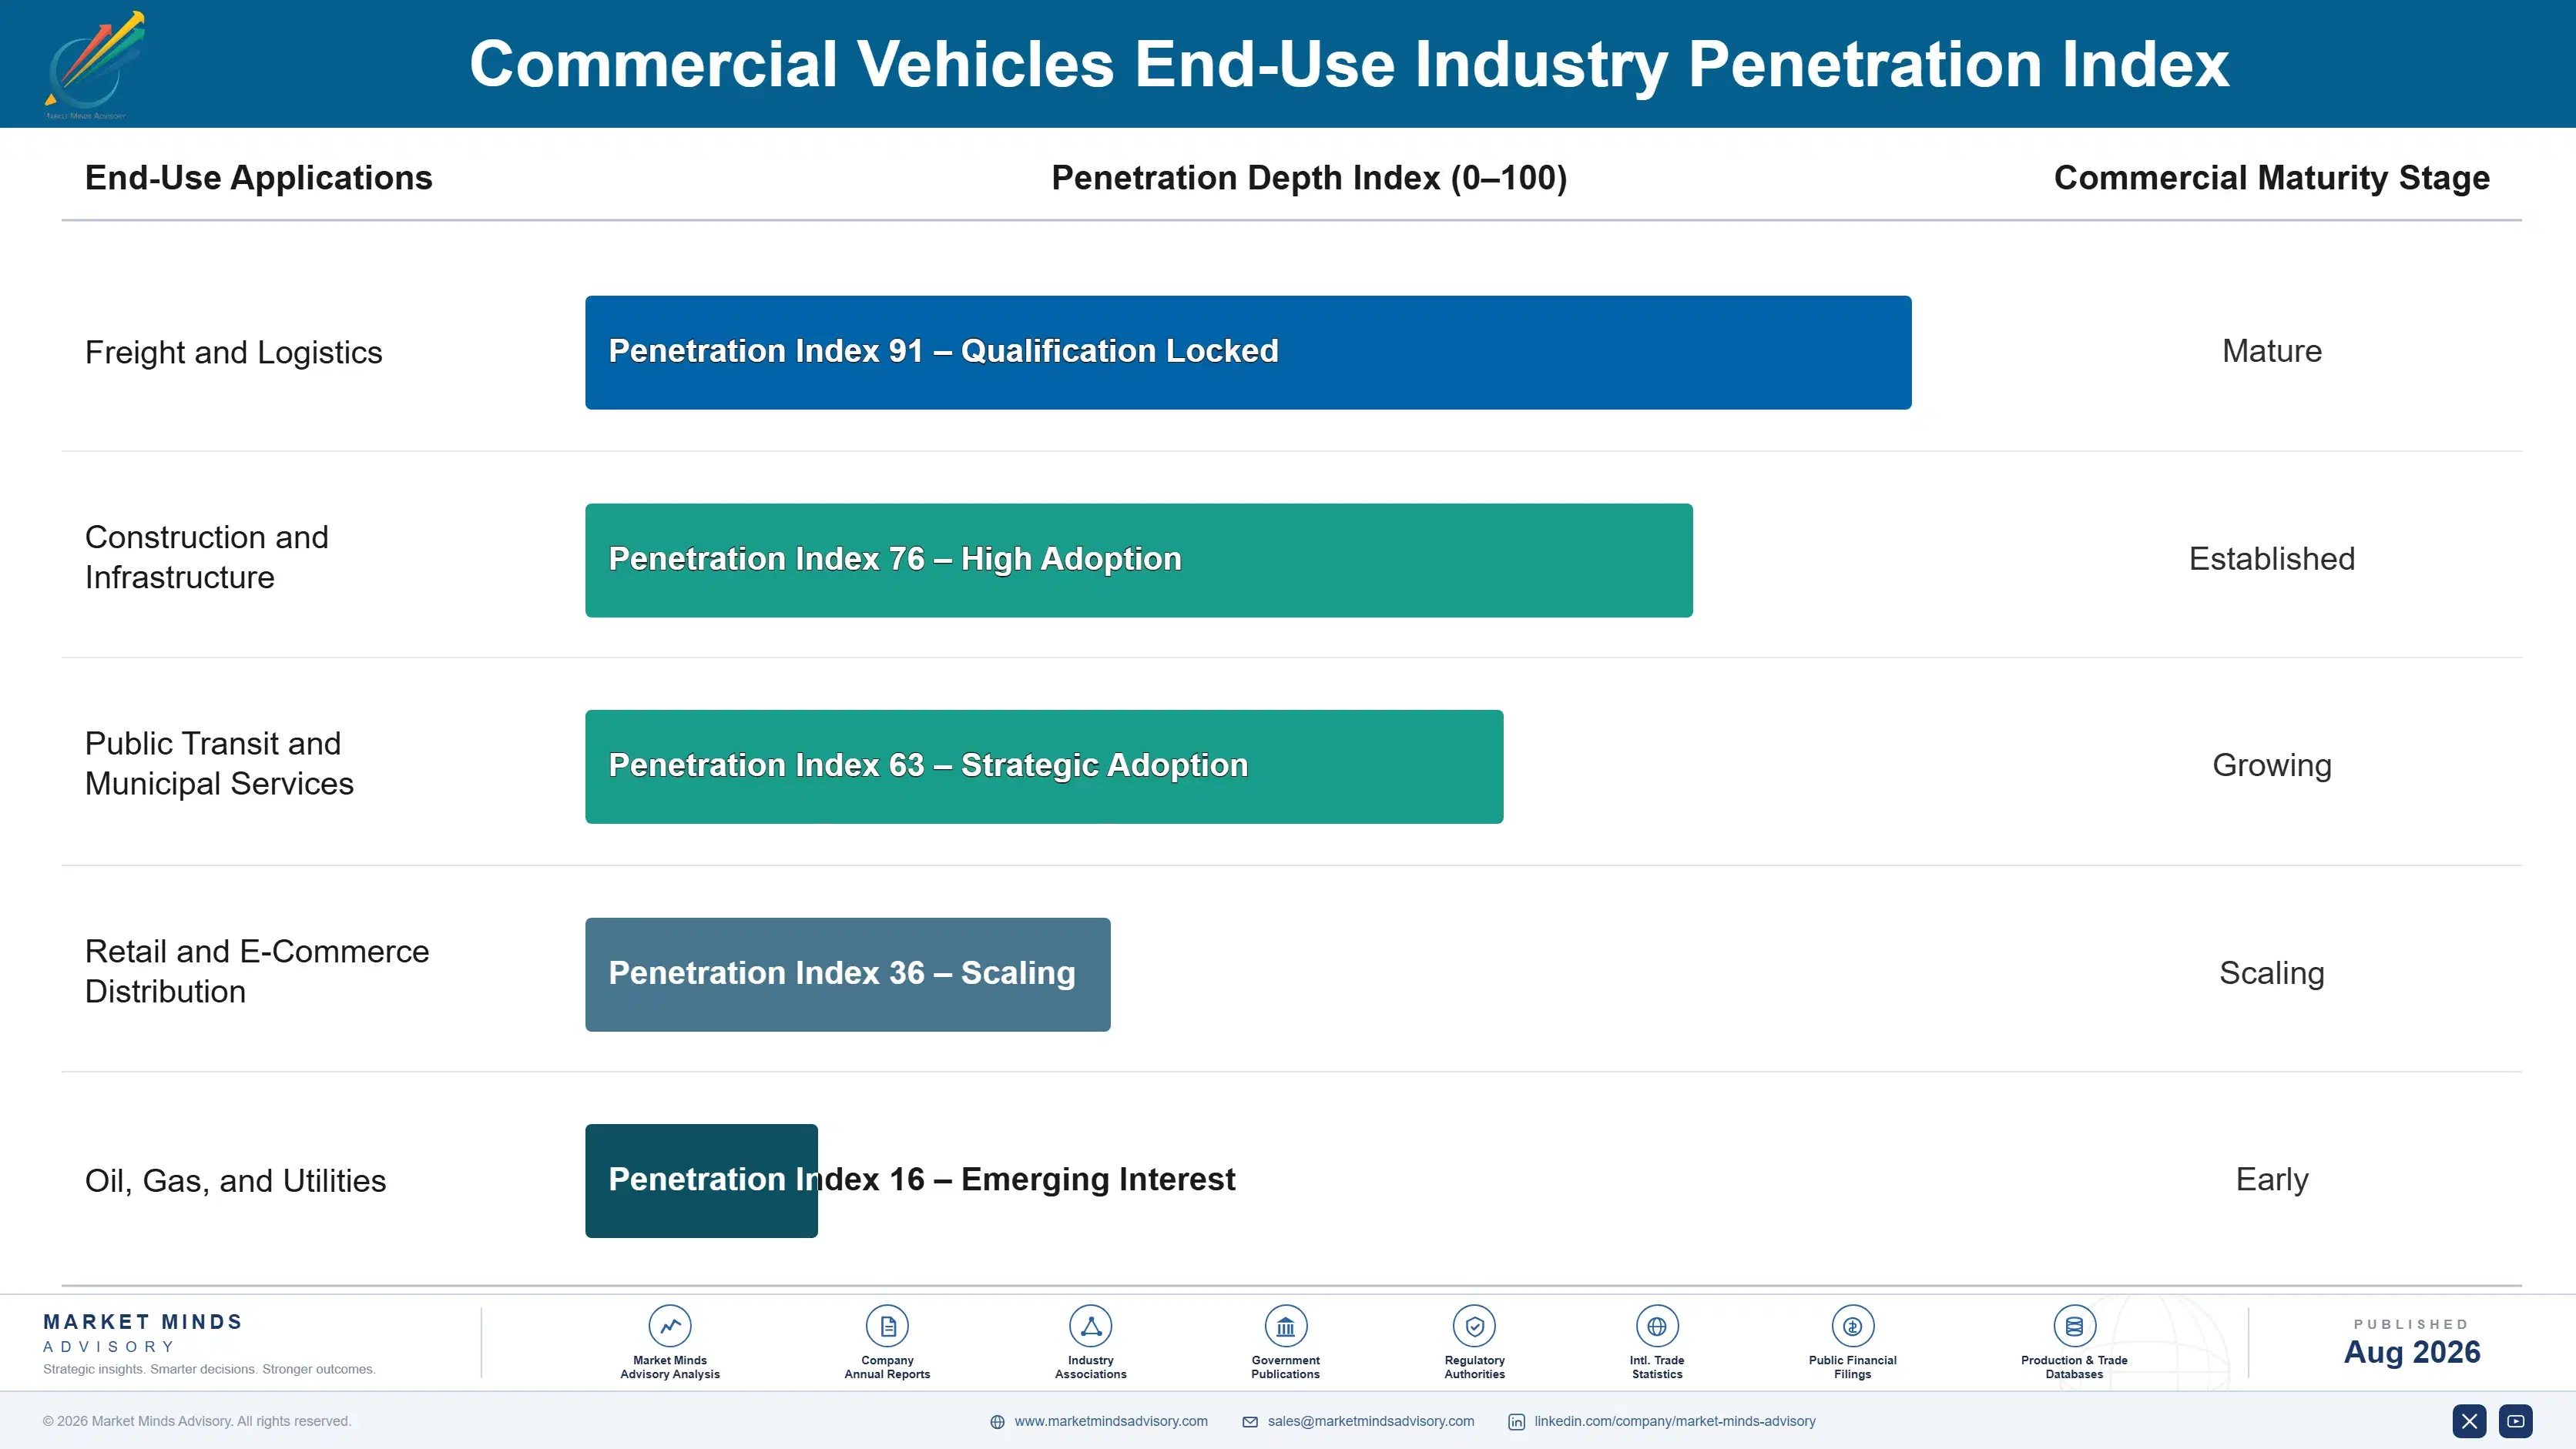Click the LinkedIn icon in footer
2576x1449 pixels.
(1517, 1422)
